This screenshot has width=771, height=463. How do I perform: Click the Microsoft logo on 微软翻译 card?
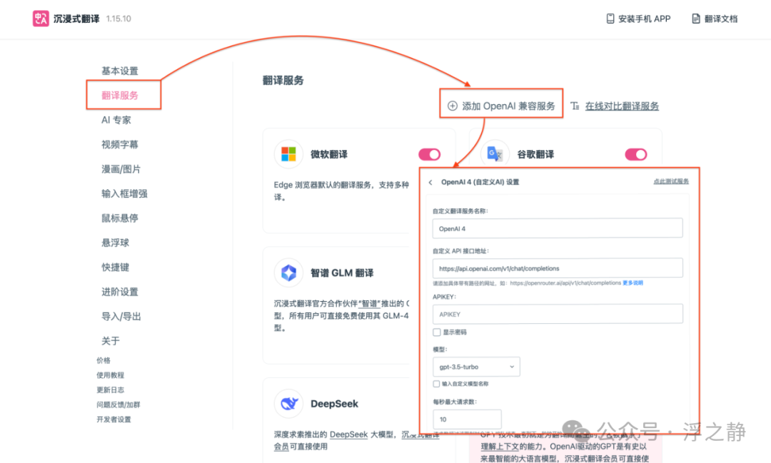coord(288,154)
